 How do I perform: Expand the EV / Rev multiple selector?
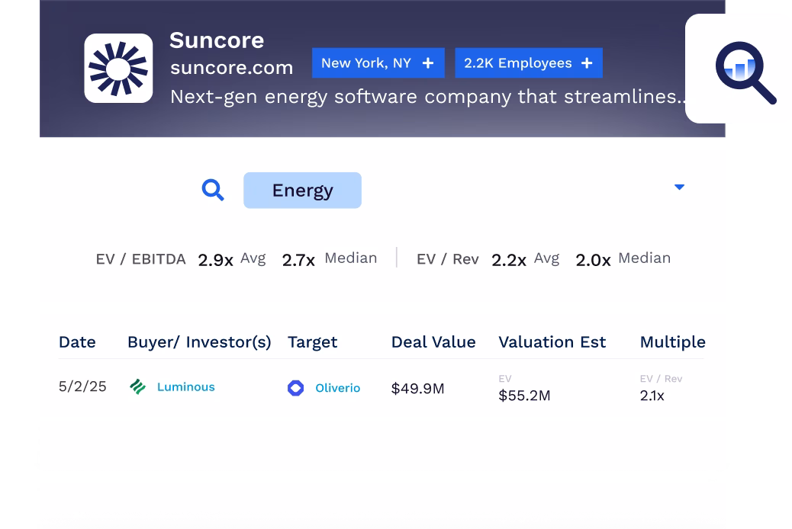(x=661, y=378)
